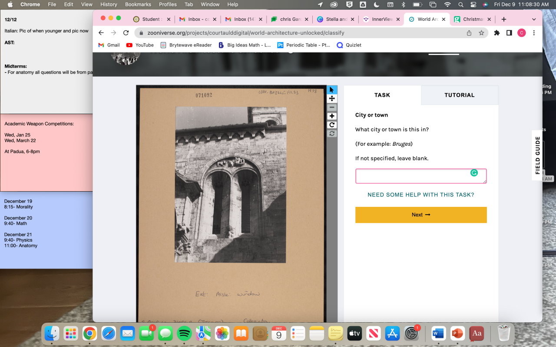Open Photos app from the Dock
This screenshot has width=556, height=347.
point(222,333)
